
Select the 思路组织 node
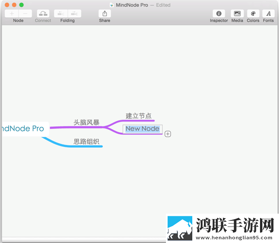coord(86,141)
